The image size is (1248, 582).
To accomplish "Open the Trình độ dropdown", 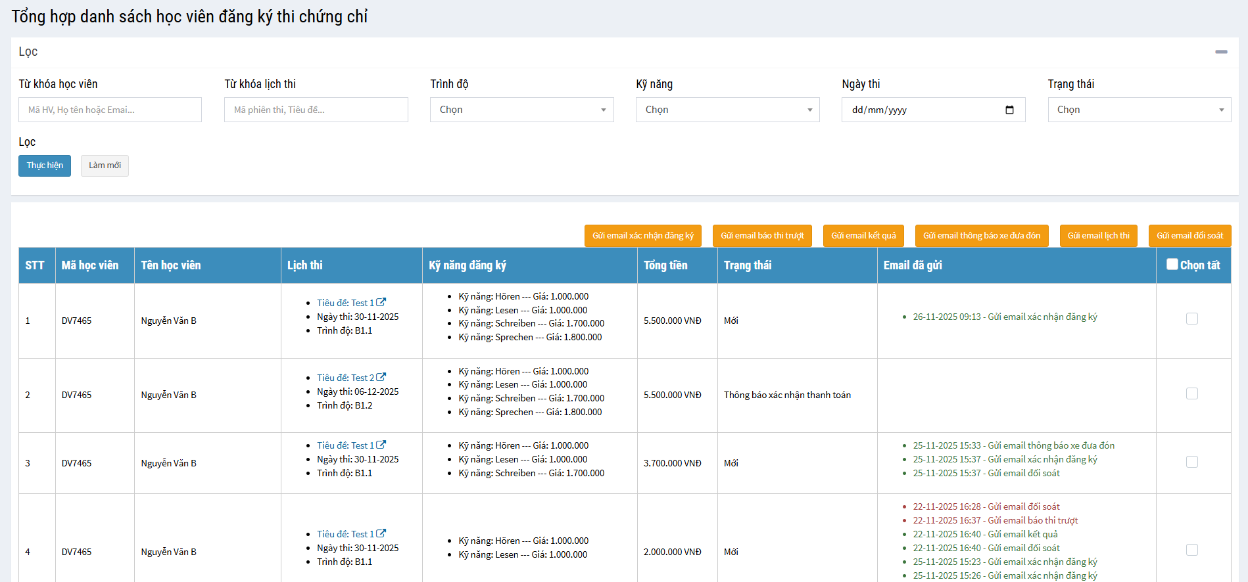I will click(521, 110).
